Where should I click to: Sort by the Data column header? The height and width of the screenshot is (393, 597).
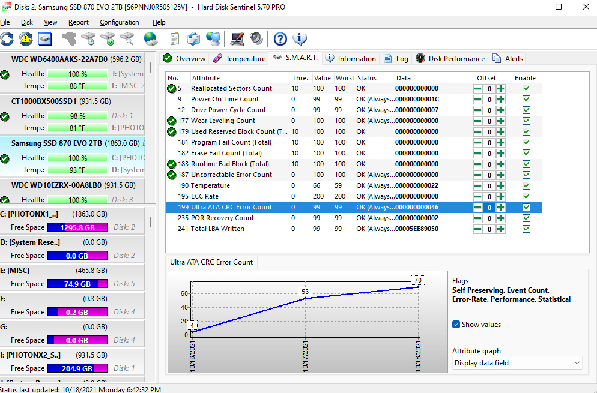click(434, 78)
